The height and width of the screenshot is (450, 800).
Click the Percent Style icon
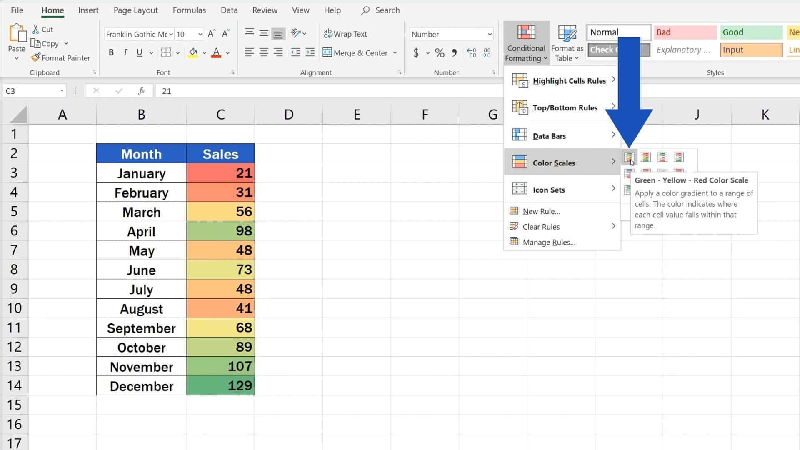(439, 53)
